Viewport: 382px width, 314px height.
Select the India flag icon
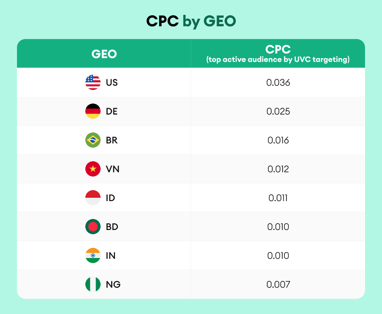point(93,255)
